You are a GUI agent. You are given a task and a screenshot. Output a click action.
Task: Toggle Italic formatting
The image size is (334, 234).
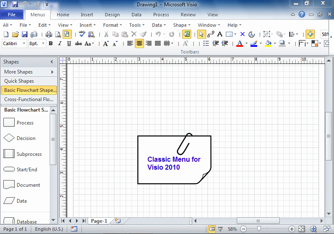pos(60,43)
